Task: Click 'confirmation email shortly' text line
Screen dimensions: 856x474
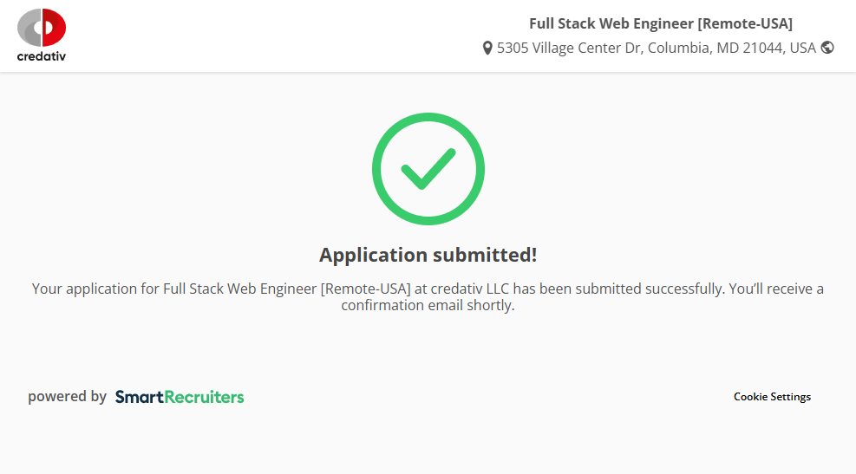Action: 428,306
